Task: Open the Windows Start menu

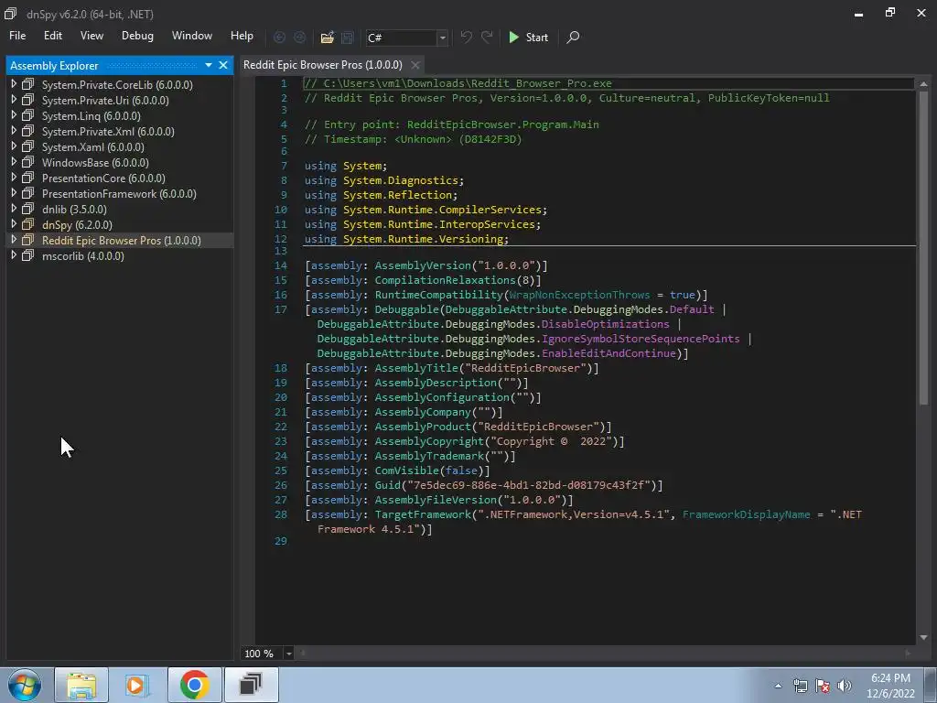Action: point(25,685)
